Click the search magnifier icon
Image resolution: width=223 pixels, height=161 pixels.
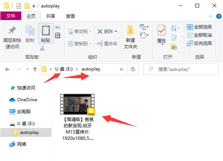point(151,69)
